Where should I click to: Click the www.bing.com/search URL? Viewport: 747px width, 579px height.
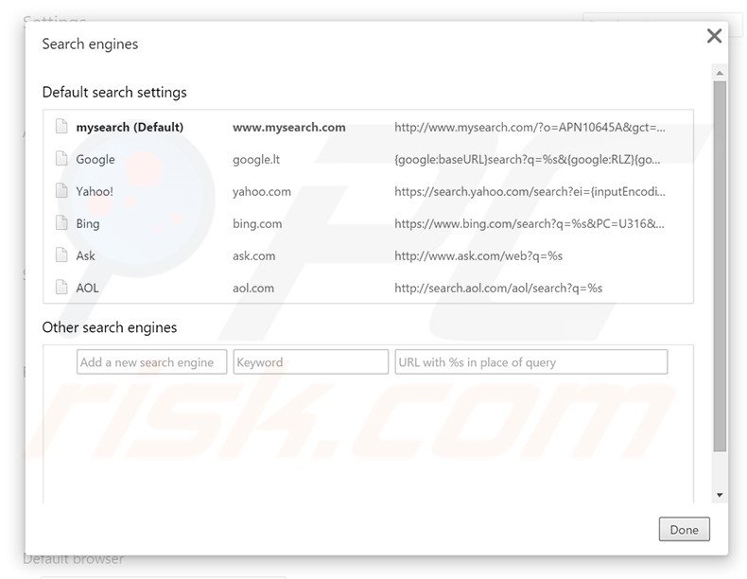[530, 223]
